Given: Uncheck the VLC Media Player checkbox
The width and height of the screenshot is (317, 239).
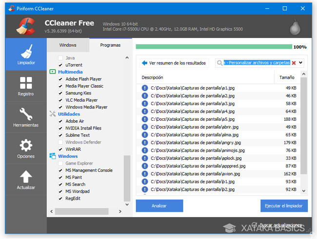Looking at the screenshot, I should (x=61, y=100).
